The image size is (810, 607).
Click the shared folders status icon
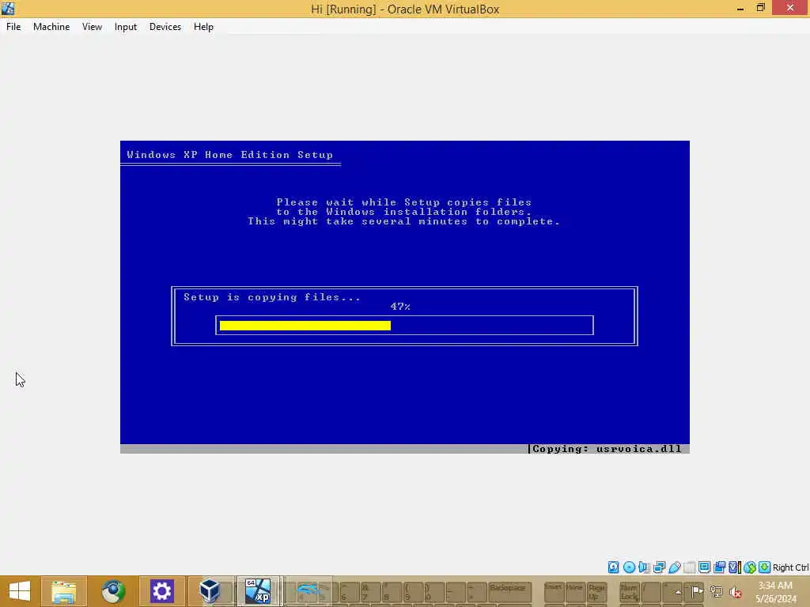pos(689,567)
